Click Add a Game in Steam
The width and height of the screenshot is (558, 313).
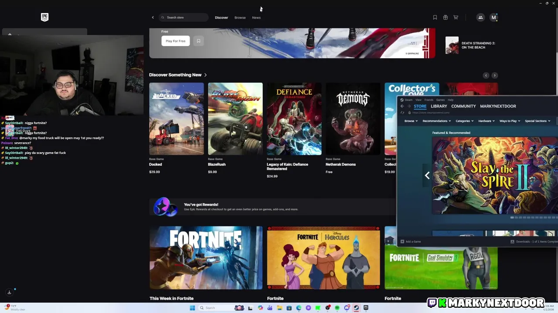tap(411, 242)
